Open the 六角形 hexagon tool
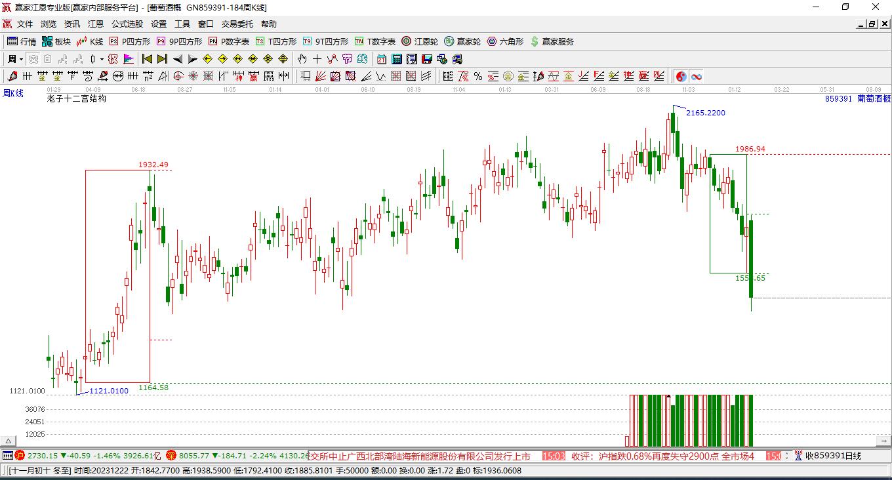This screenshot has width=892, height=480. pyautogui.click(x=505, y=41)
